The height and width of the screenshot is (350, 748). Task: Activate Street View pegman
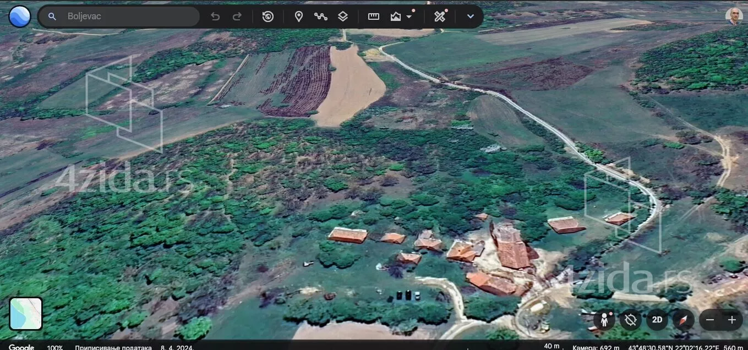[604, 320]
